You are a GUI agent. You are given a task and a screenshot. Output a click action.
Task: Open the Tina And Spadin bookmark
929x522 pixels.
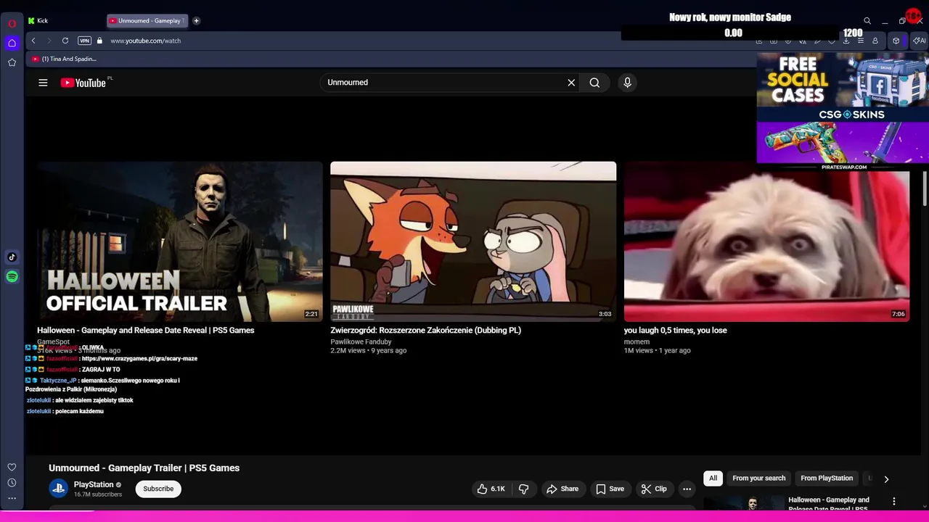[x=64, y=59]
